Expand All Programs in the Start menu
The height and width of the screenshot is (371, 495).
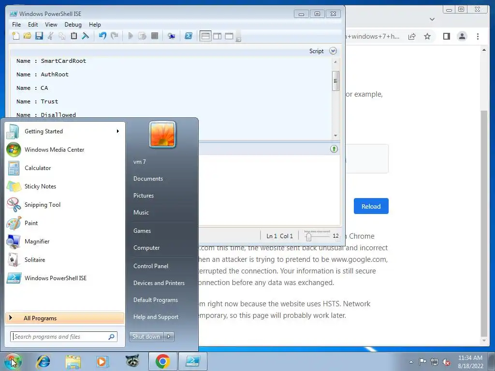coord(65,318)
